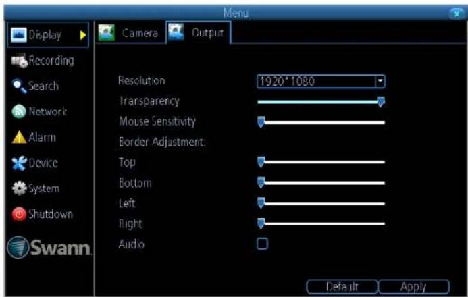The height and width of the screenshot is (297, 468).
Task: Click the Display monitor icon
Action: coord(18,35)
